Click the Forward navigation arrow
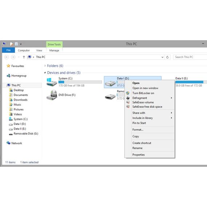The image size is (207, 207). pos(13,57)
